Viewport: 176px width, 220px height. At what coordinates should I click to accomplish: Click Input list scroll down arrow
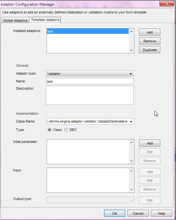tap(132, 190)
